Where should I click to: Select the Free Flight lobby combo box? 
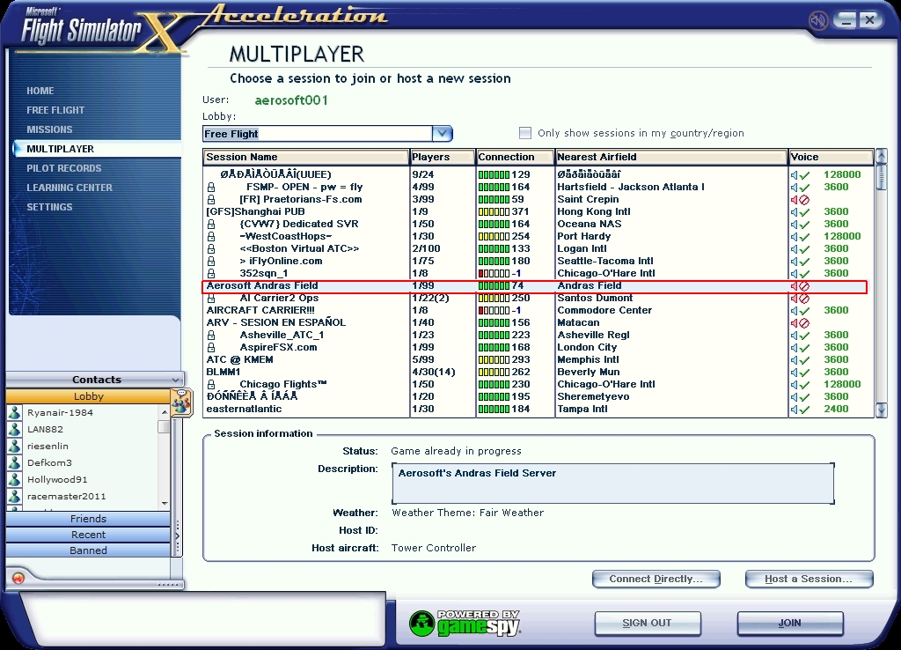tap(327, 134)
